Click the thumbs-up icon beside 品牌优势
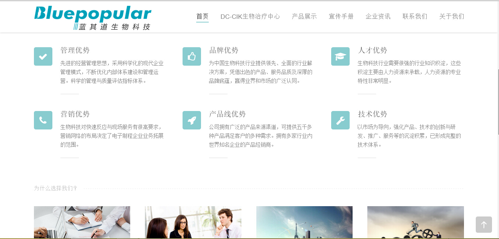The width and height of the screenshot is (499, 239). 192,56
